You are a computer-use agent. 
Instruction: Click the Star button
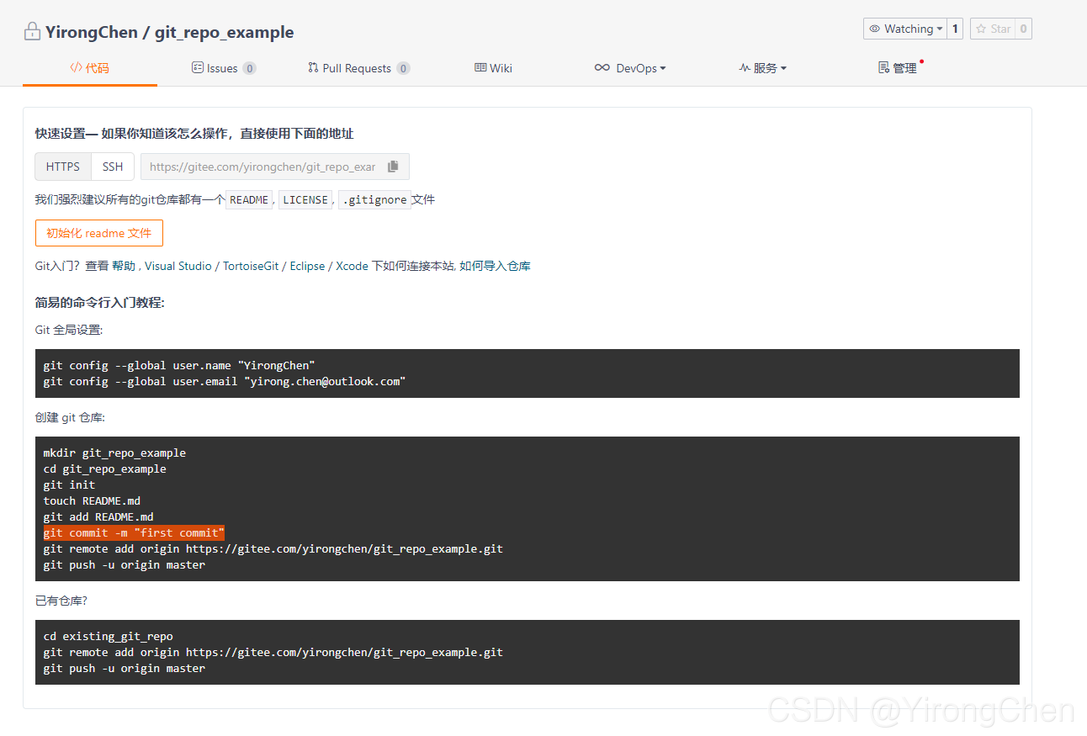pos(993,29)
